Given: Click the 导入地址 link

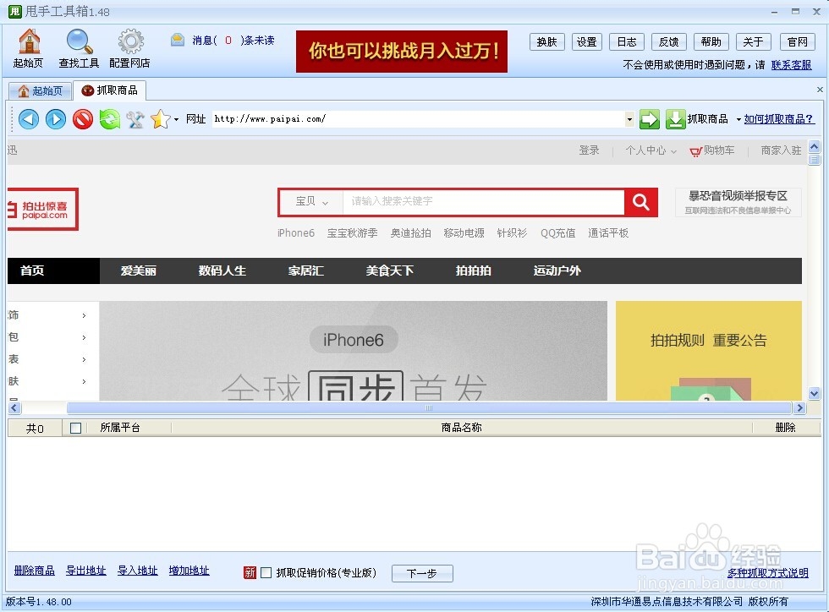Looking at the screenshot, I should click(137, 571).
